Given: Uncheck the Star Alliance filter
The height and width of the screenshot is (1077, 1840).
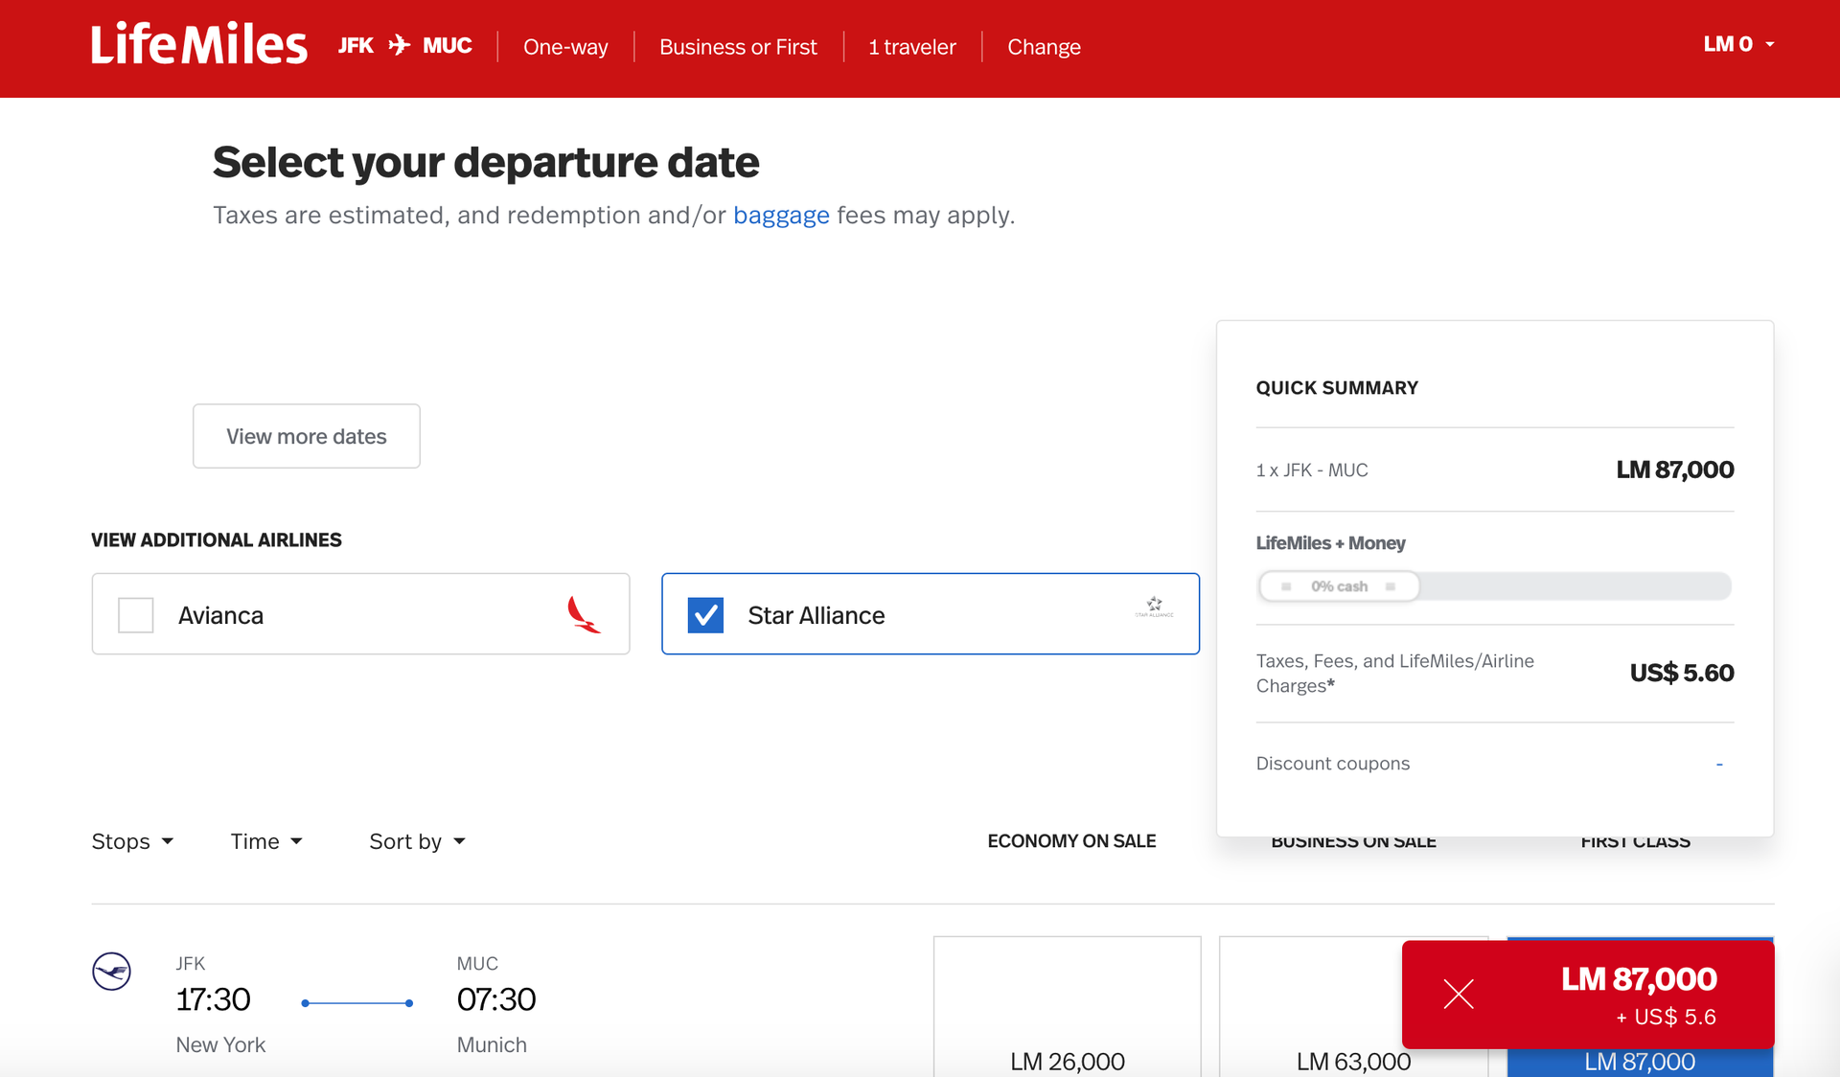Looking at the screenshot, I should [x=706, y=614].
